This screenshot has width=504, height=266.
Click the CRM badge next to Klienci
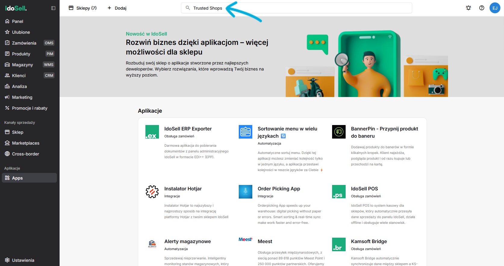49,76
